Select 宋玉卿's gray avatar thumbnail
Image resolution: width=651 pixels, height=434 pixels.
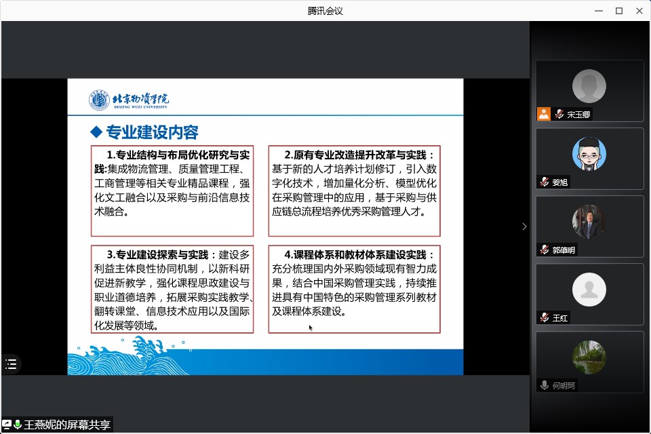589,86
